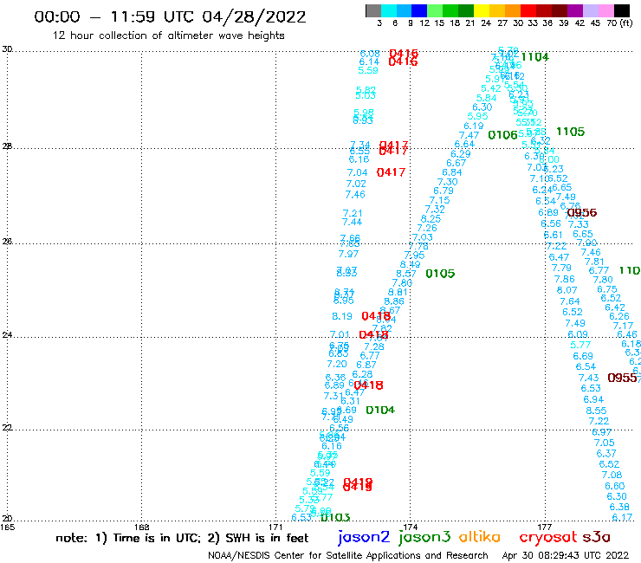Select the s3a satellite label
Viewport: 641px width, 563px height.
coord(596,537)
